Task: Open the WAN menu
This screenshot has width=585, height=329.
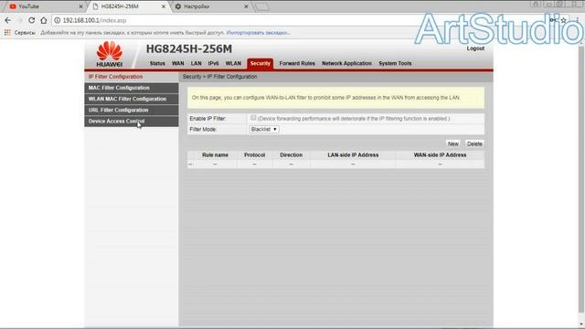Action: click(178, 63)
